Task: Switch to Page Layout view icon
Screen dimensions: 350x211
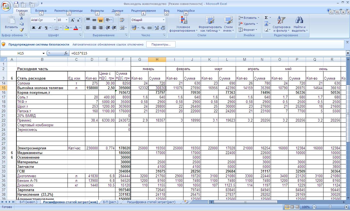Action: click(292, 207)
